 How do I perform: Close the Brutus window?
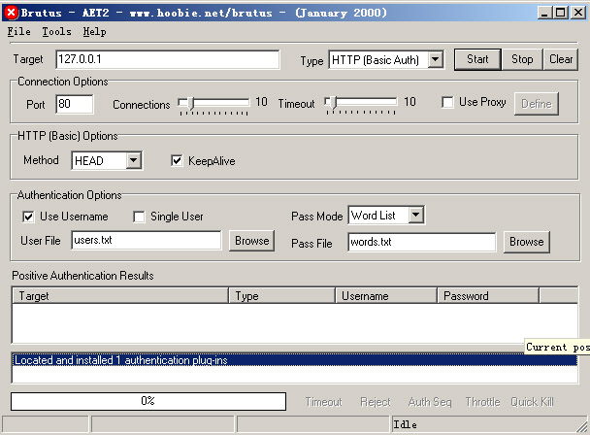click(577, 13)
